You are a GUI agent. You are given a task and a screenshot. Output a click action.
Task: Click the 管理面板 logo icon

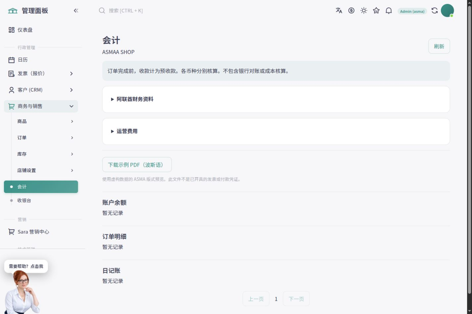13,11
